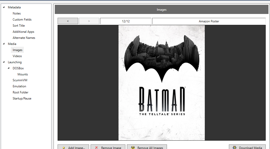
Task: Go to Custom Fields
Action: pos(22,20)
